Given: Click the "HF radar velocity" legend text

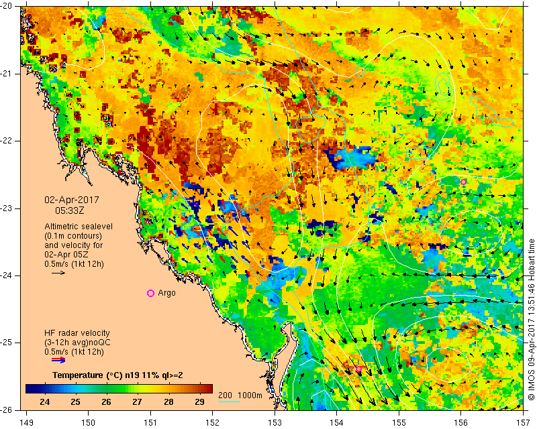Looking at the screenshot, I should (x=77, y=332).
